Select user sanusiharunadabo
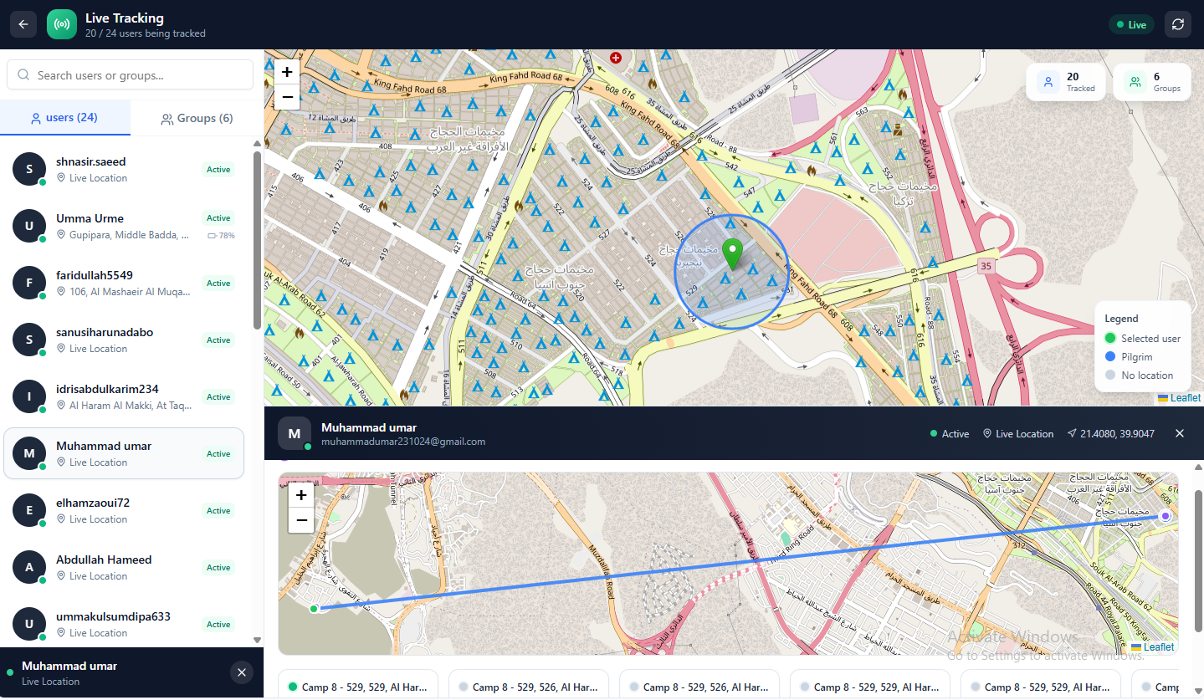Screen dimensions: 1204x700 click(124, 340)
